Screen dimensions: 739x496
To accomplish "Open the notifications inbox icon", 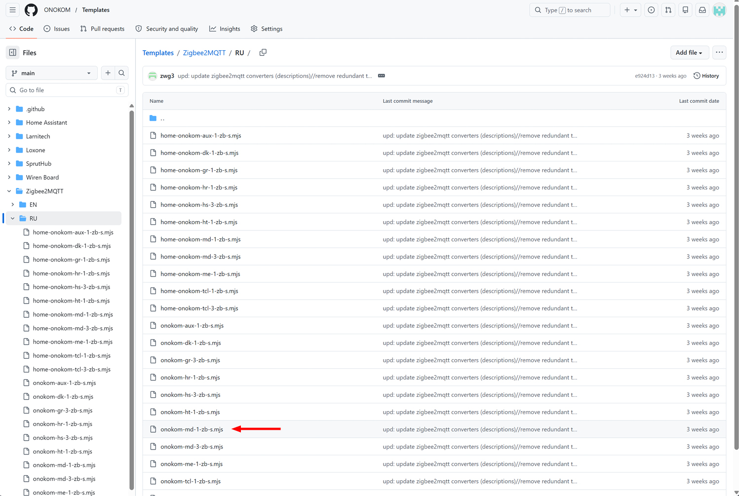I will [702, 10].
